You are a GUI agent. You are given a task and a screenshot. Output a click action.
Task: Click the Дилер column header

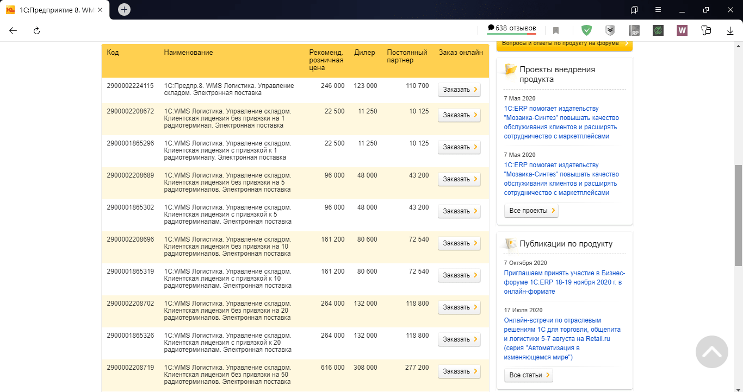[x=364, y=53]
